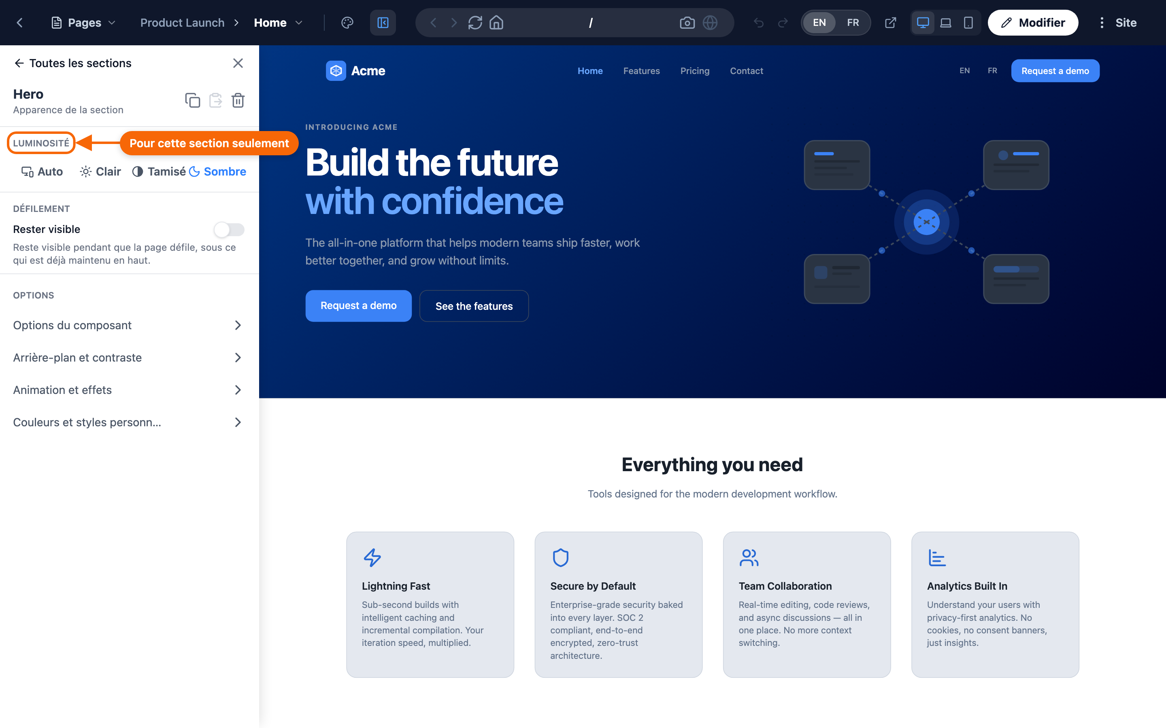This screenshot has height=728, width=1166.
Task: Open the Contact nav item in preview
Action: pos(746,71)
